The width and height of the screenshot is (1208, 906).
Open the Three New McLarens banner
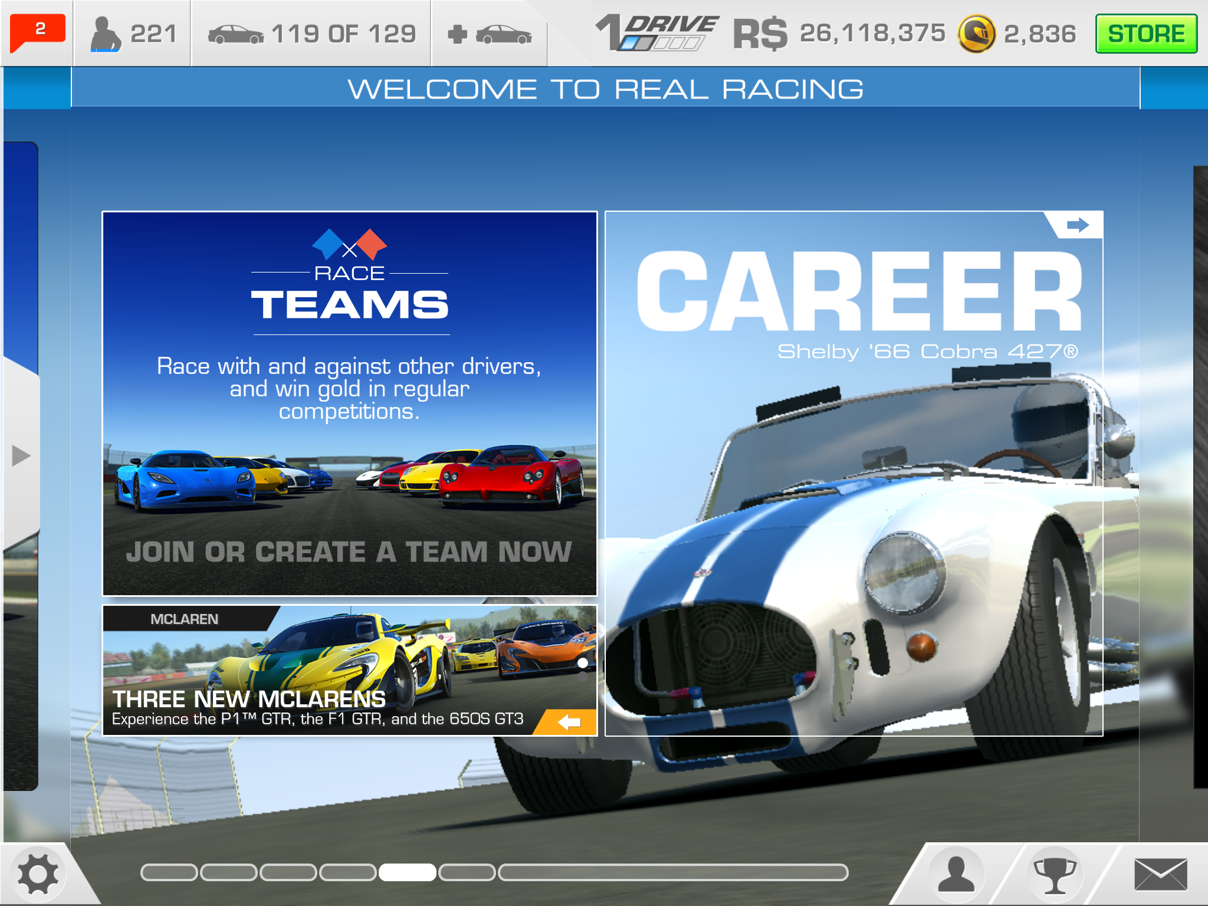(350, 670)
